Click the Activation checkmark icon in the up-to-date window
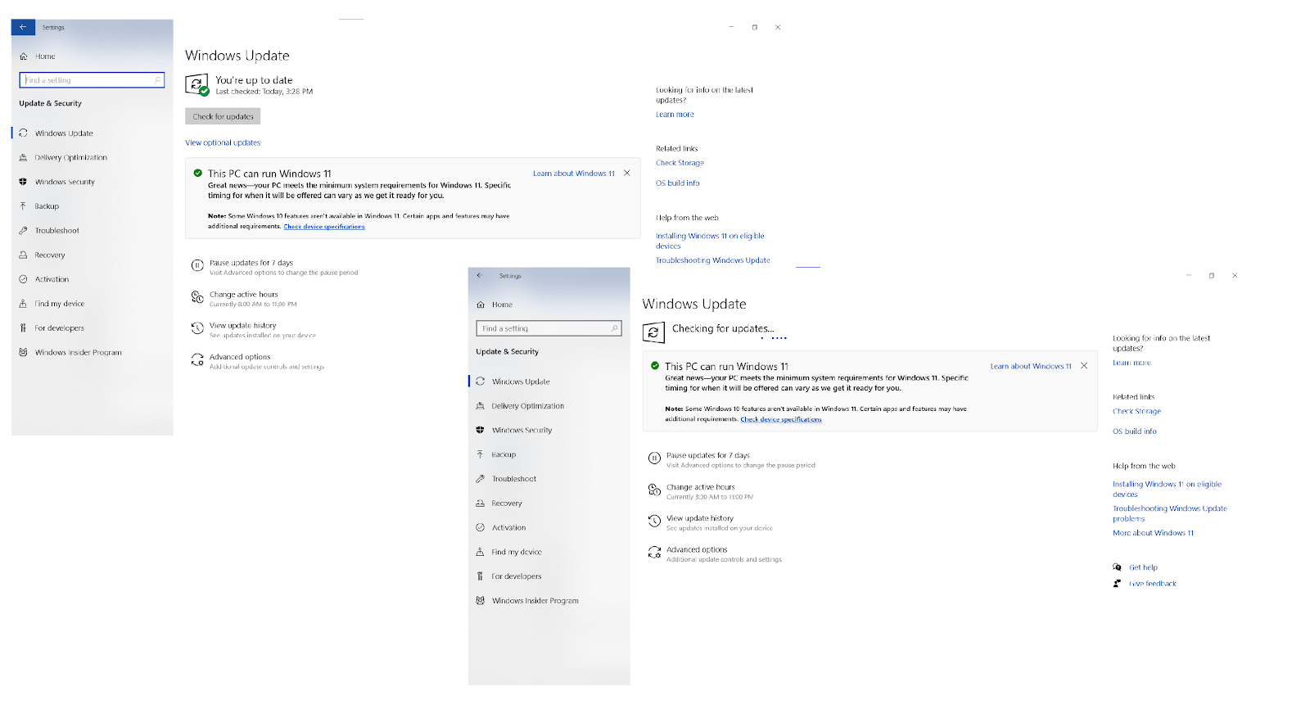Image resolution: width=1310 pixels, height=727 pixels. click(23, 279)
